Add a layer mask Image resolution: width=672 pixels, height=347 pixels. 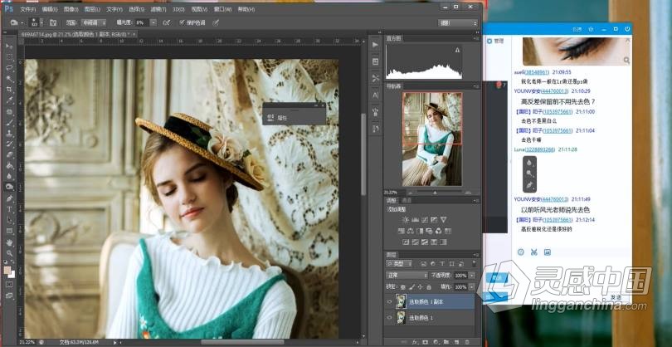tap(425, 342)
